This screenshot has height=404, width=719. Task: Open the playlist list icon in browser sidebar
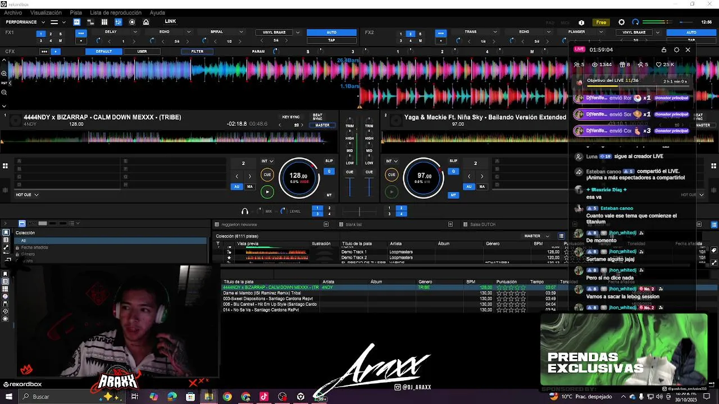pos(6,240)
